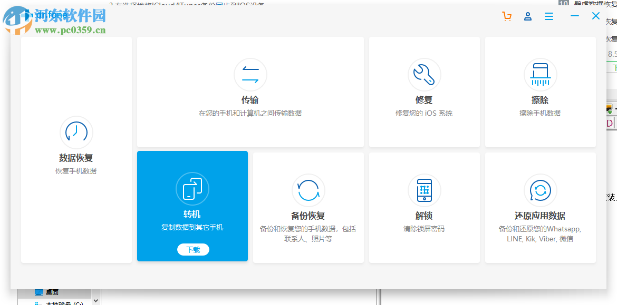Click the scrollbar down arrow in folder panel
The width and height of the screenshot is (617, 305).
coord(95,300)
